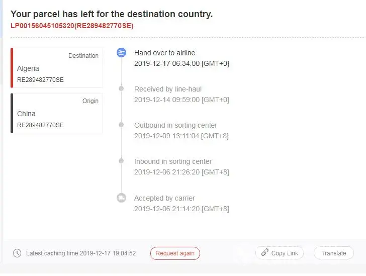Click the Request again button
The width and height of the screenshot is (366, 276).
[175, 253]
